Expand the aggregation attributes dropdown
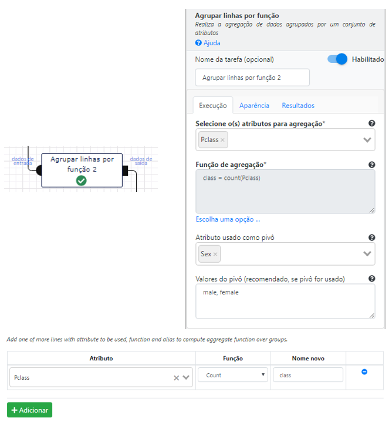389x422 pixels. [367, 140]
